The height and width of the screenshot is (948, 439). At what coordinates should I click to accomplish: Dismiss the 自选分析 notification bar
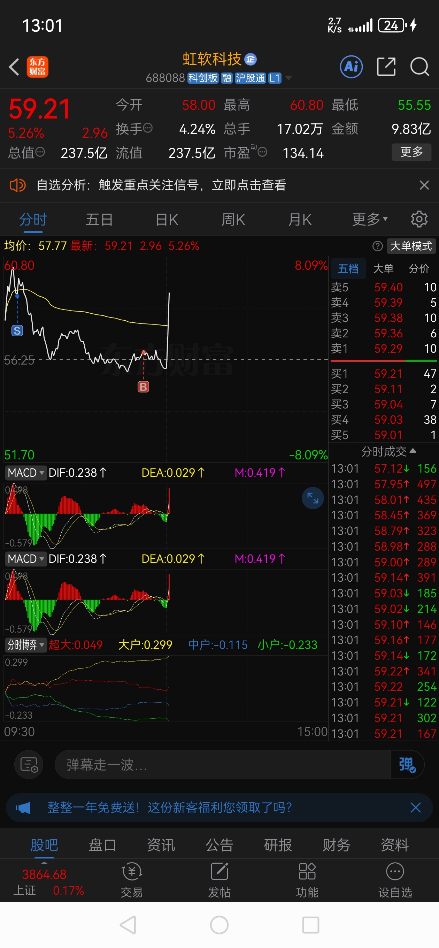(x=424, y=185)
